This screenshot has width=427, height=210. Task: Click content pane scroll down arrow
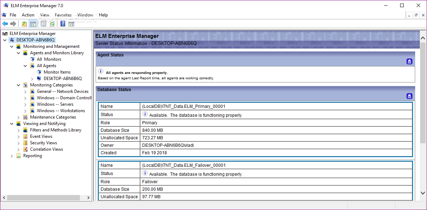(423, 193)
